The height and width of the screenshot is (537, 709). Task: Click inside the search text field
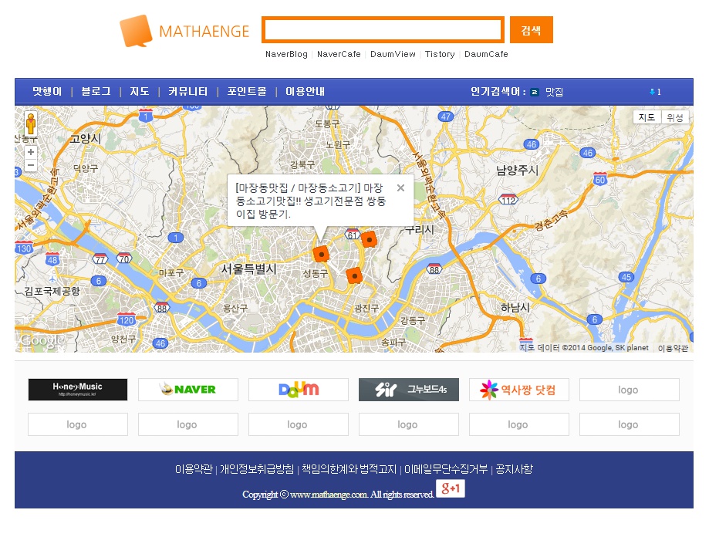[x=383, y=30]
